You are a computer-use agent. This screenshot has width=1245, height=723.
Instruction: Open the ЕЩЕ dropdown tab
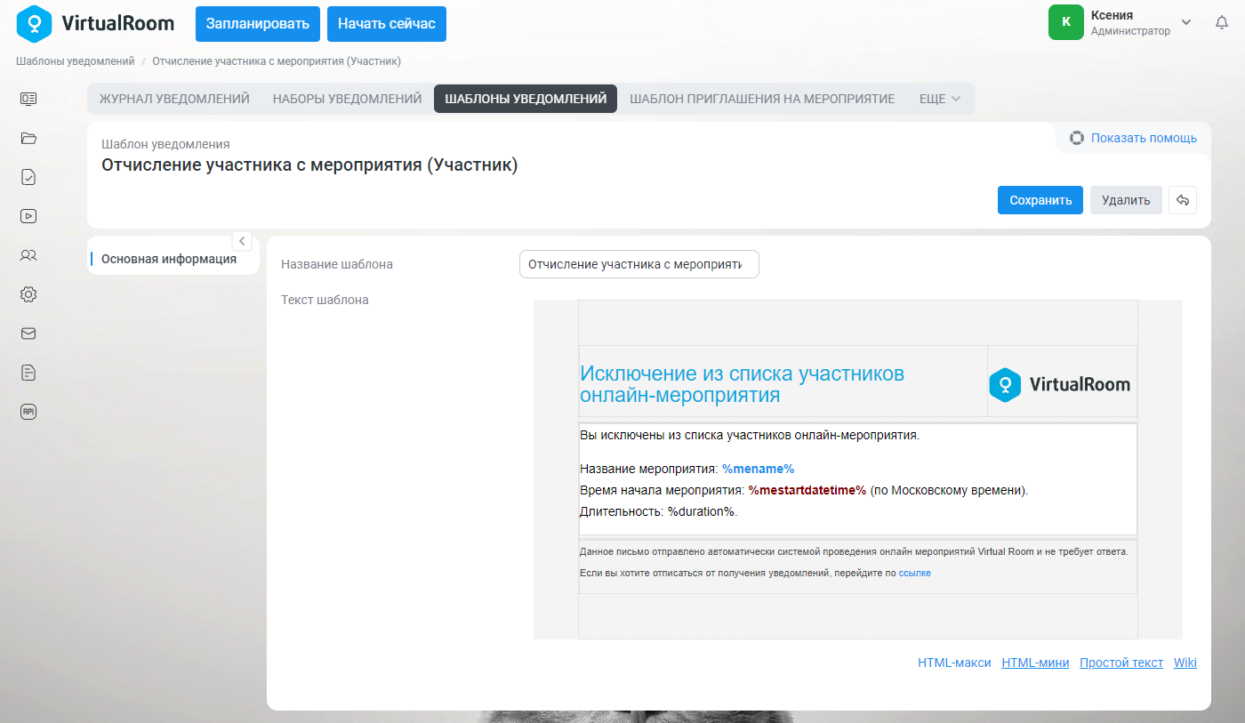point(940,99)
